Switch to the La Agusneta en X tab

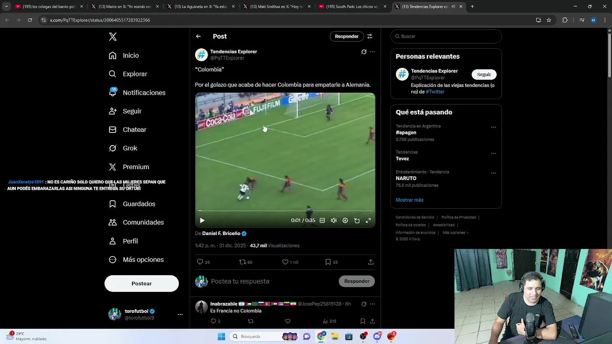tap(201, 7)
